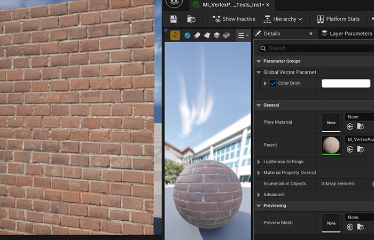Switch preview mesh to sphere
Screen dimensions: 374x240
(188, 35)
